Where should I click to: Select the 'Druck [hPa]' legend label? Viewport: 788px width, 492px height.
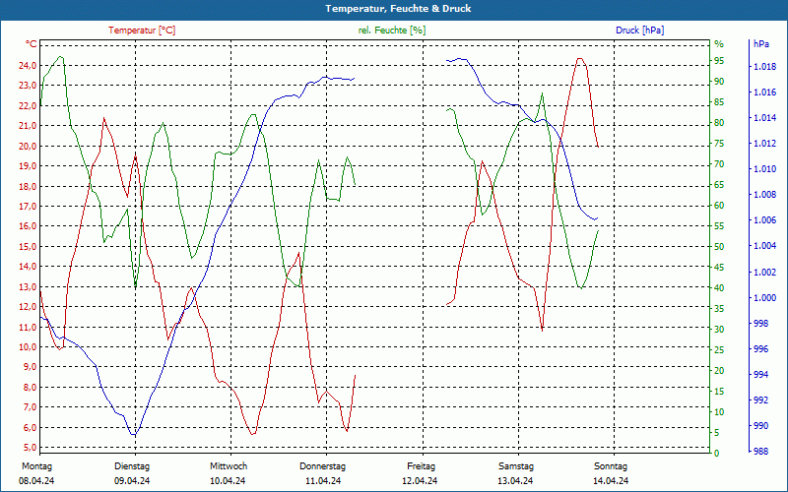(x=639, y=31)
